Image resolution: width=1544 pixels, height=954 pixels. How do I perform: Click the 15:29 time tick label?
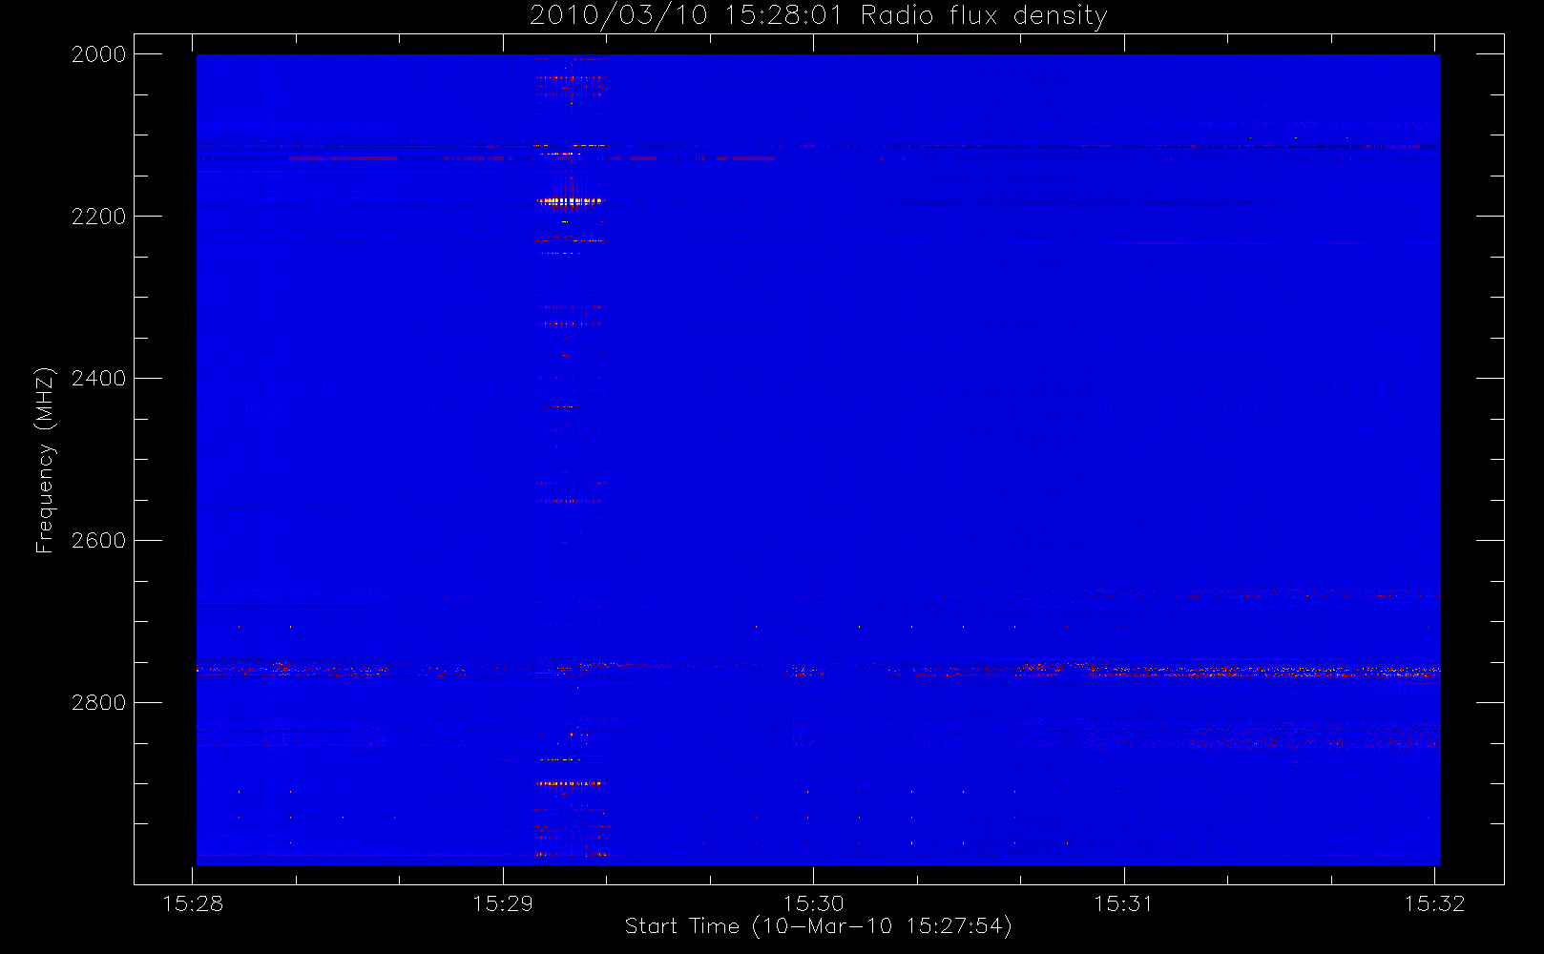503,903
